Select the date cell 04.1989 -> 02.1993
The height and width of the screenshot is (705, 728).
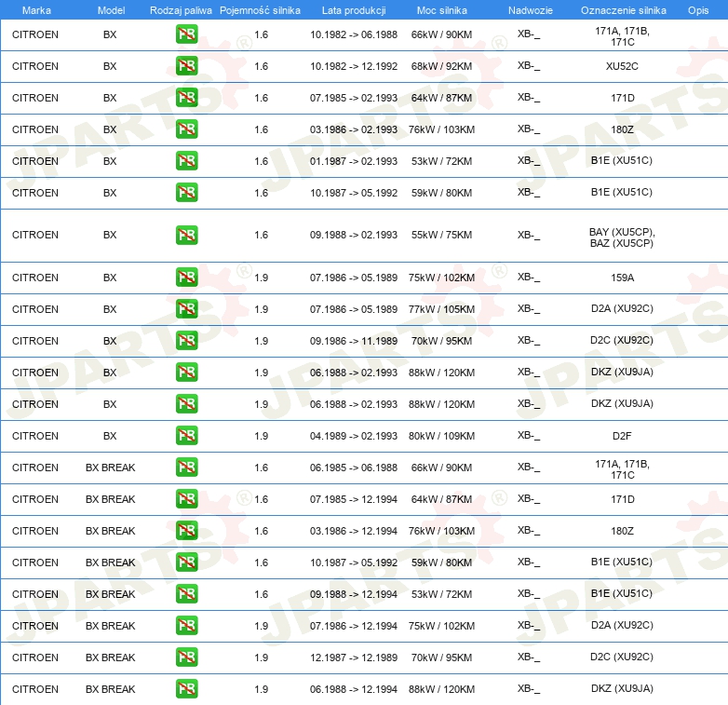coord(354,436)
